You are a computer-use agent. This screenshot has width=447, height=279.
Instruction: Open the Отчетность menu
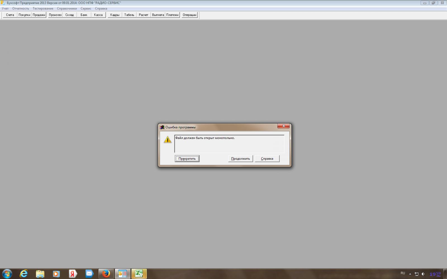point(20,8)
